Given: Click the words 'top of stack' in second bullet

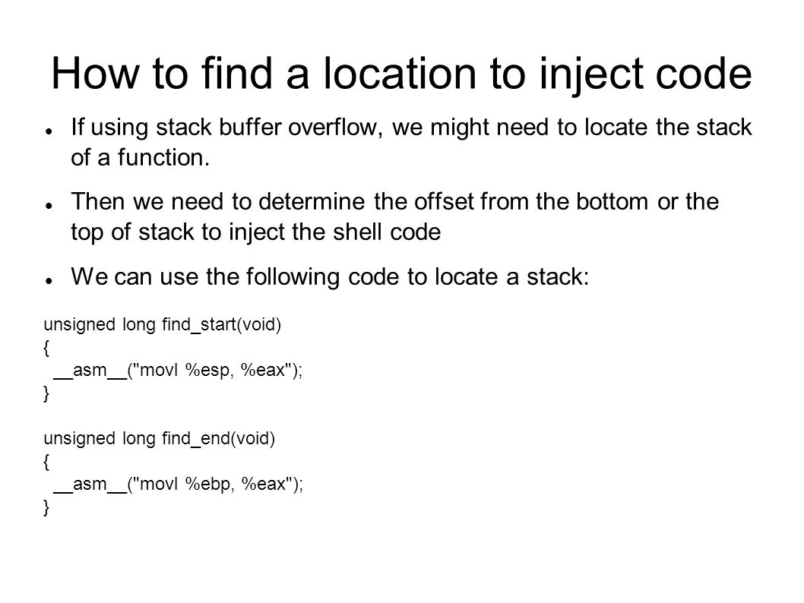Looking at the screenshot, I should point(132,232).
